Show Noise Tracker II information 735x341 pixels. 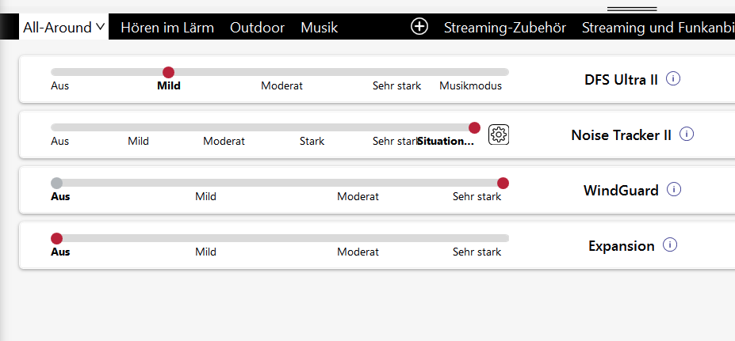pyautogui.click(x=687, y=135)
